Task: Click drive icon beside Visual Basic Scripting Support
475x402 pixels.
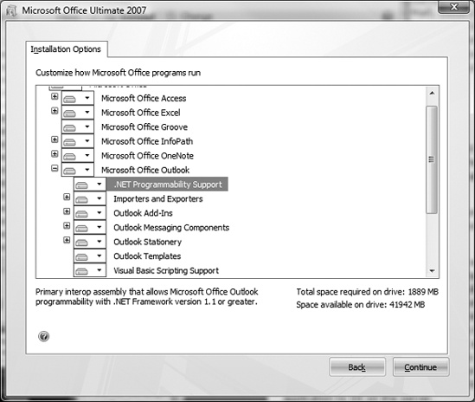Action: (82, 271)
